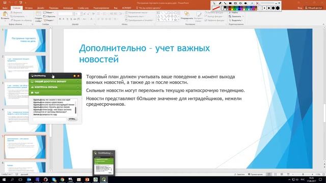Viewport: 326px width, 183px height.
Task: Expand 'Общий доступ к экрану' in ClickMeeting
Action: (55, 81)
